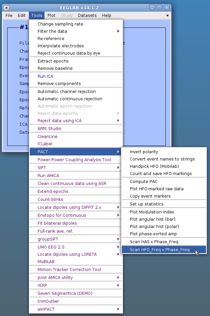The width and height of the screenshot is (210, 316).
Task: Click the dock arrow in the menu bar
Action: point(167,16)
